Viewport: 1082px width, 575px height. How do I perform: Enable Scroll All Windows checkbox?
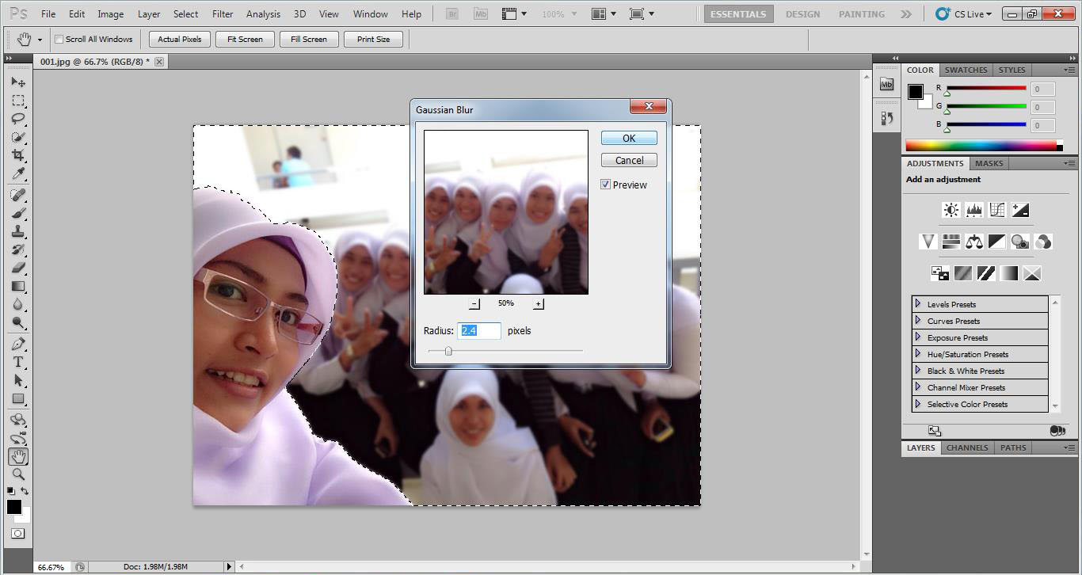tap(59, 39)
